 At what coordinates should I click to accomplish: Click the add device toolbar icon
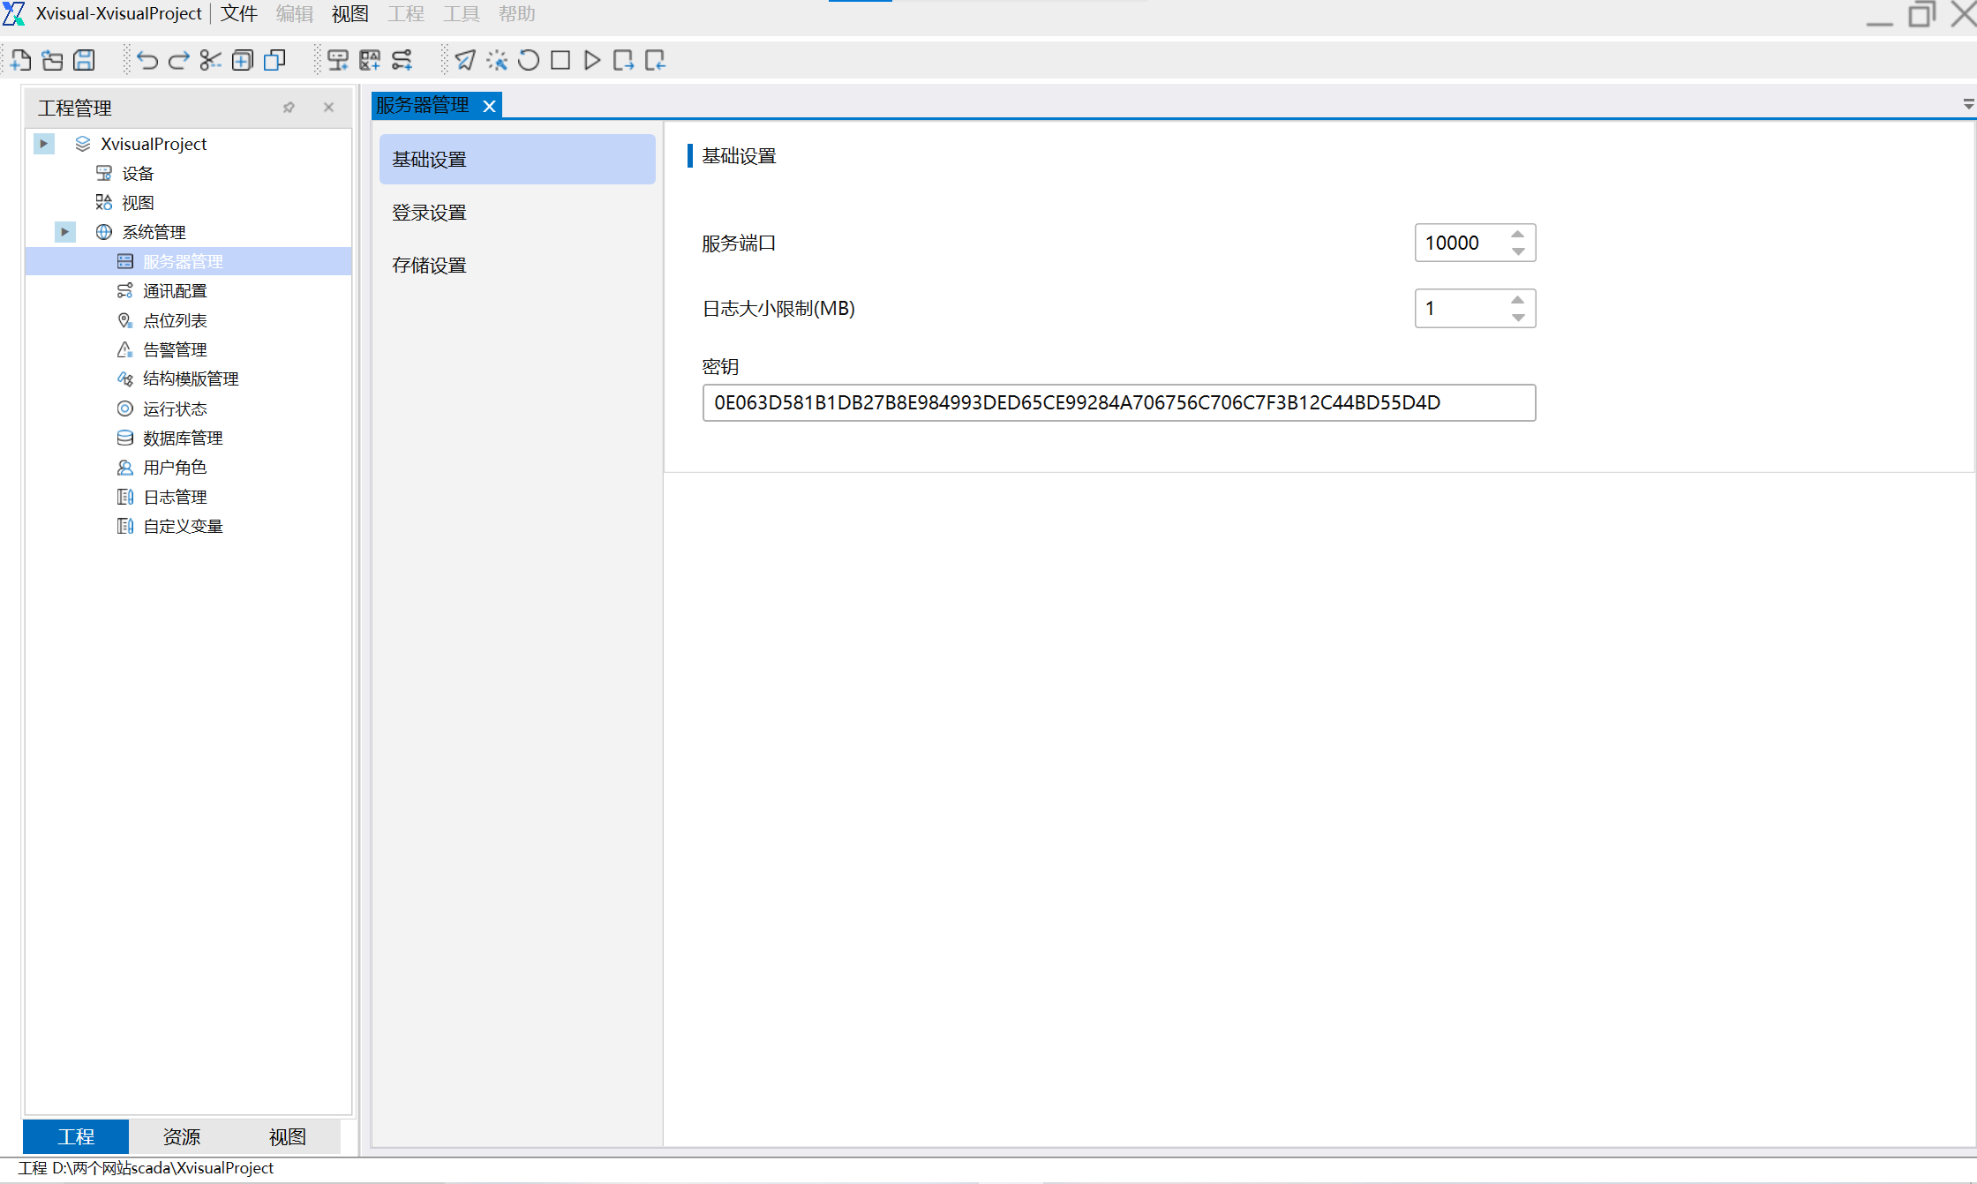tap(337, 60)
